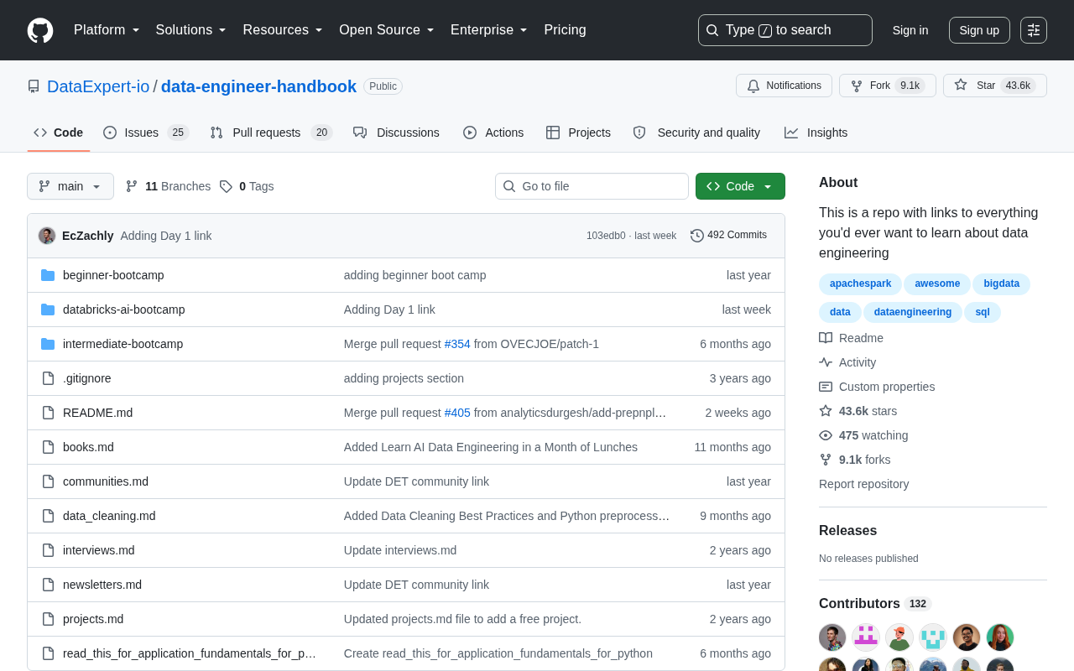The image size is (1074, 671).
Task: Open the DataExpert-io owner page
Action: 98,86
